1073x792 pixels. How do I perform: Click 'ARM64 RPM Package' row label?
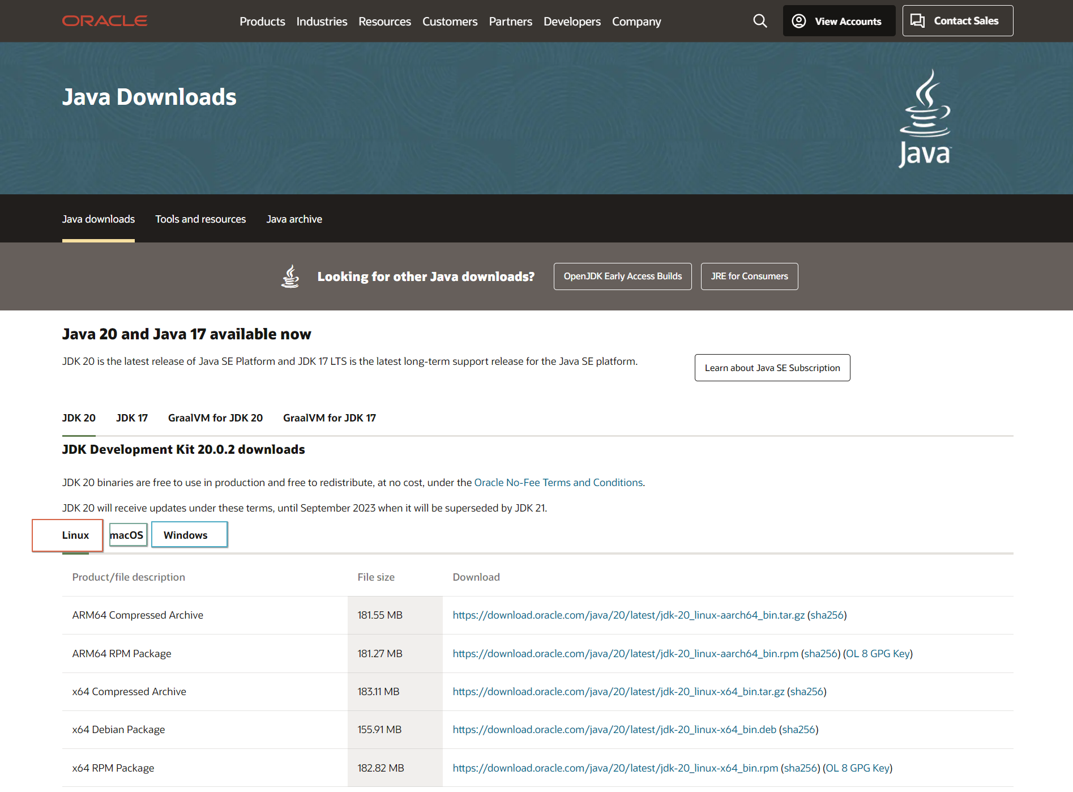[122, 654]
